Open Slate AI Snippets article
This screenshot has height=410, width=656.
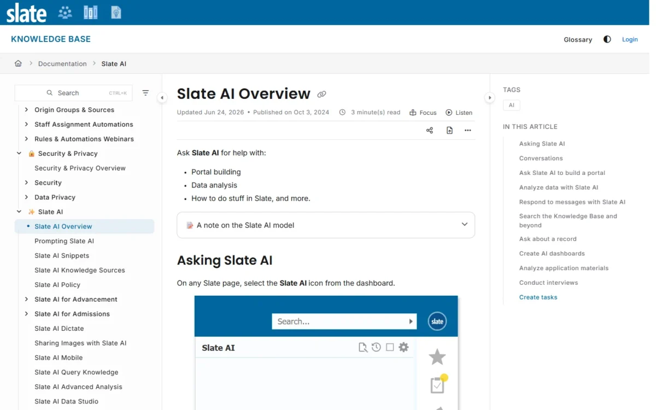pos(62,256)
